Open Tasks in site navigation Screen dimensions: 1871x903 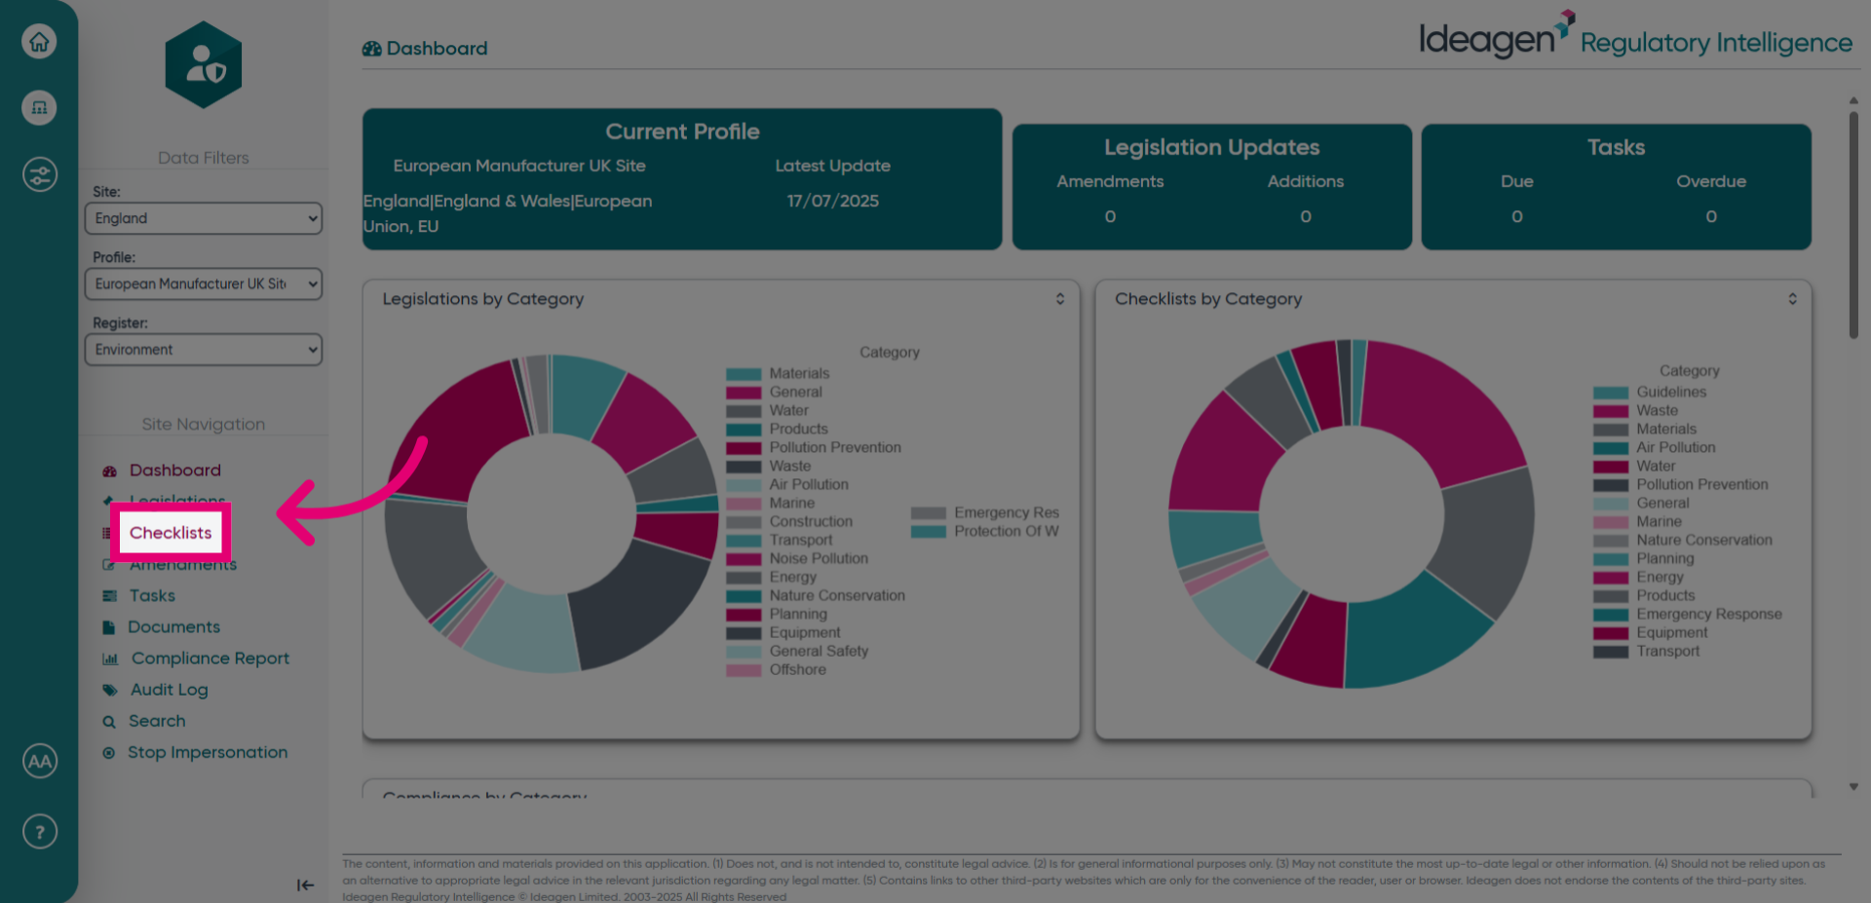tap(152, 595)
